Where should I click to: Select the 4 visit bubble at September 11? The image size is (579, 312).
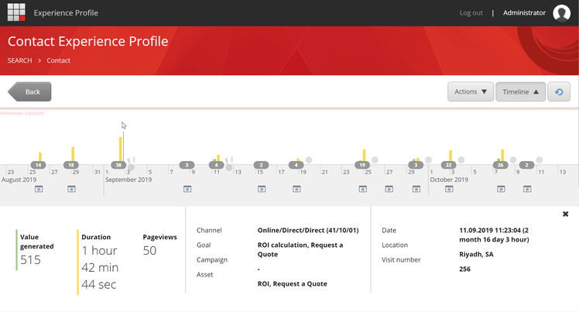tap(217, 165)
